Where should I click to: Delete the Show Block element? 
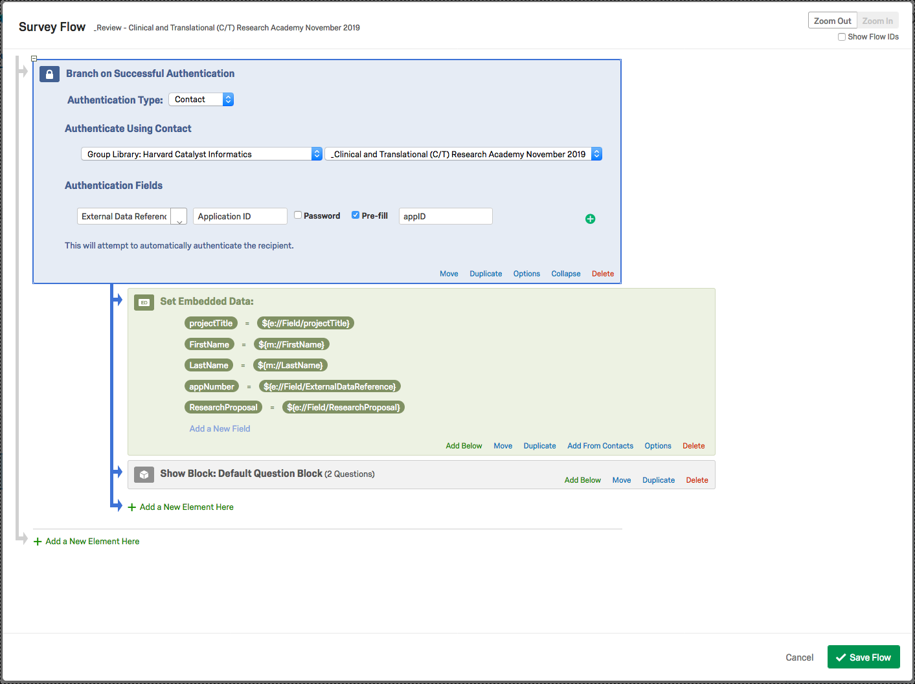[x=697, y=480]
